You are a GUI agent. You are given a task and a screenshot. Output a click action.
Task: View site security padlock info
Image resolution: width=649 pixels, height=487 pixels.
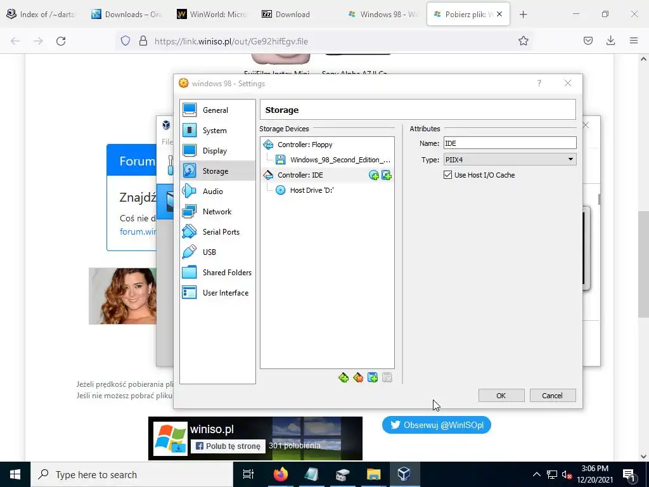143,41
